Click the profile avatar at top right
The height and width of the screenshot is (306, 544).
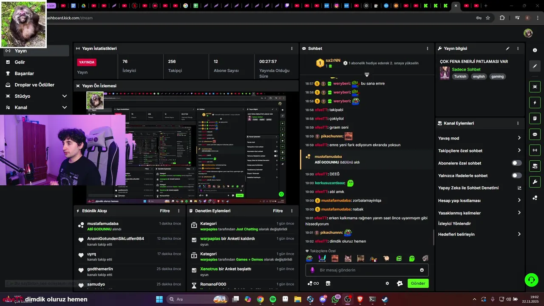point(528,33)
